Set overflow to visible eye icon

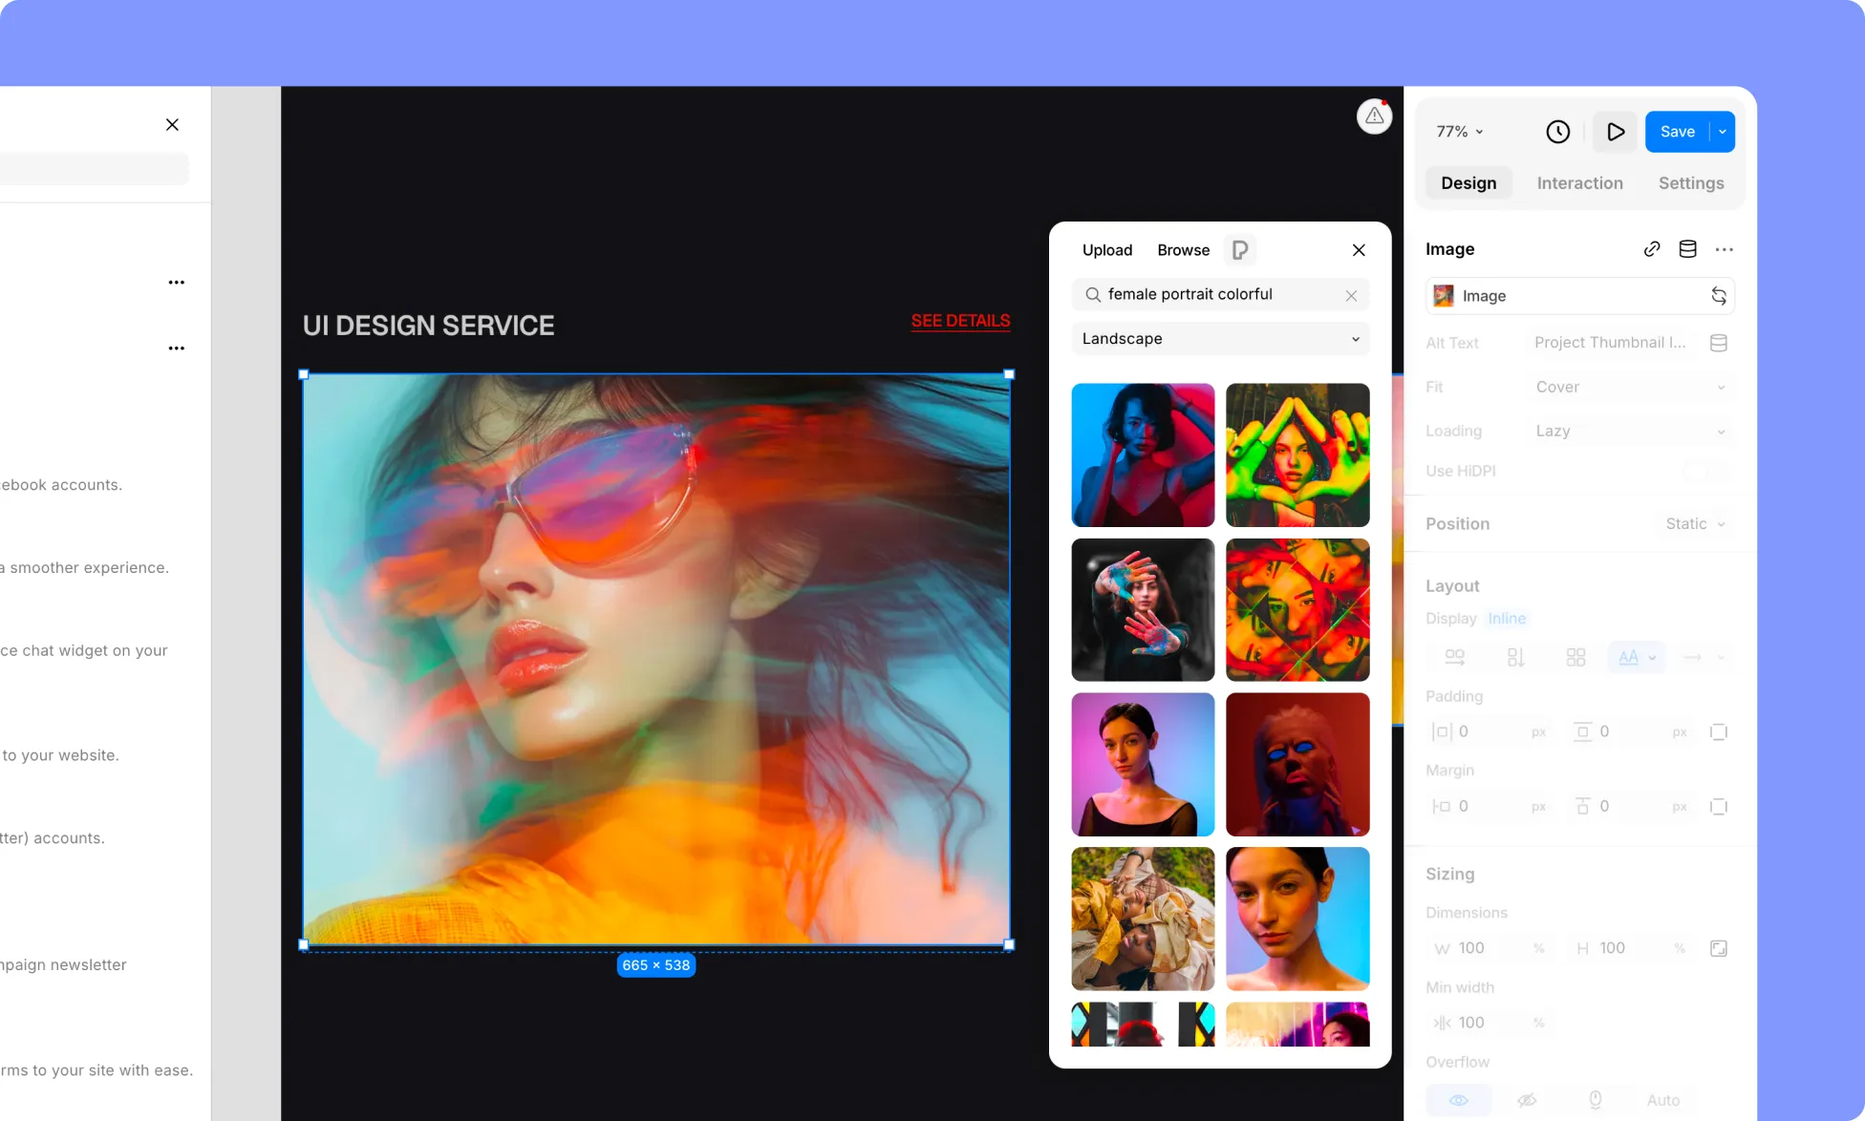click(1458, 1100)
